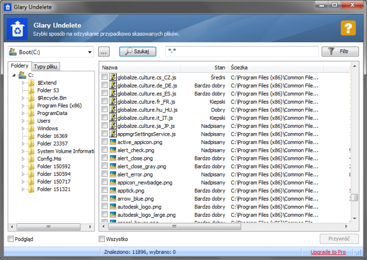367x260 pixels.
Task: Click the image icon next to apptick.png
Action: pos(113,190)
